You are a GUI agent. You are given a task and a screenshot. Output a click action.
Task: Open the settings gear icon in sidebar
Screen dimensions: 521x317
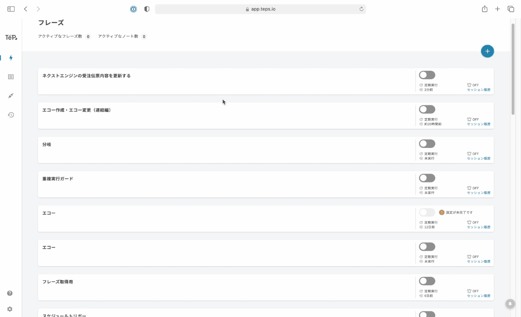click(x=10, y=309)
